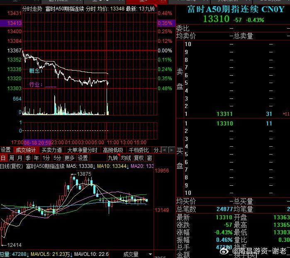Click the 总量: 47288 label

(x=14, y=254)
